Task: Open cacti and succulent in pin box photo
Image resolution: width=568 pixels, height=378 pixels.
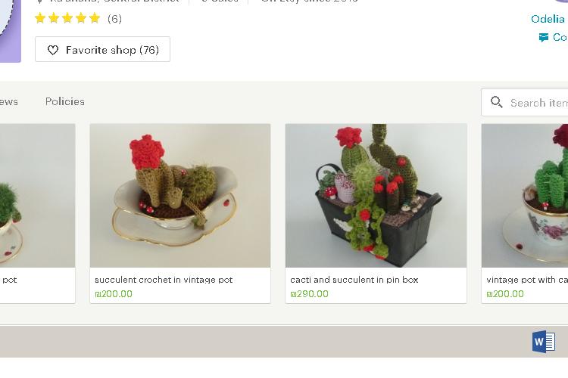Action: tap(376, 196)
